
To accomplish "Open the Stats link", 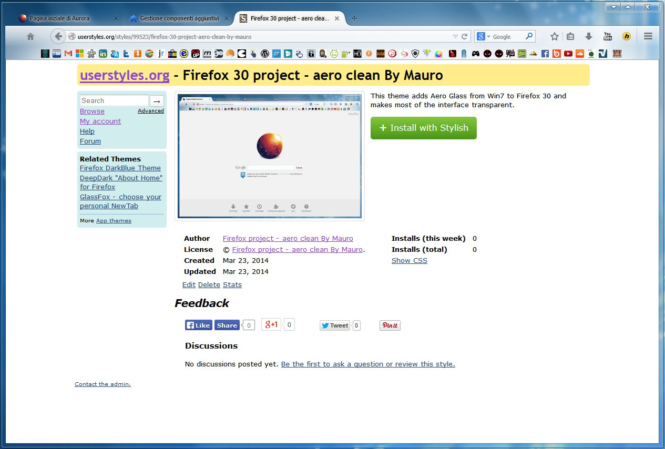I will [232, 285].
